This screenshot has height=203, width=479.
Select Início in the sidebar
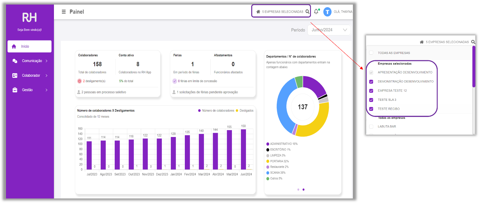coord(29,46)
